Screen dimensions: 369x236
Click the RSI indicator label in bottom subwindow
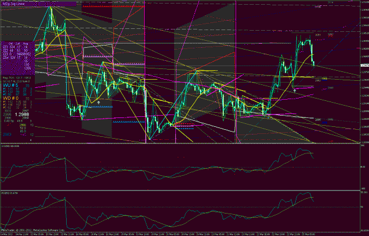[11, 193]
